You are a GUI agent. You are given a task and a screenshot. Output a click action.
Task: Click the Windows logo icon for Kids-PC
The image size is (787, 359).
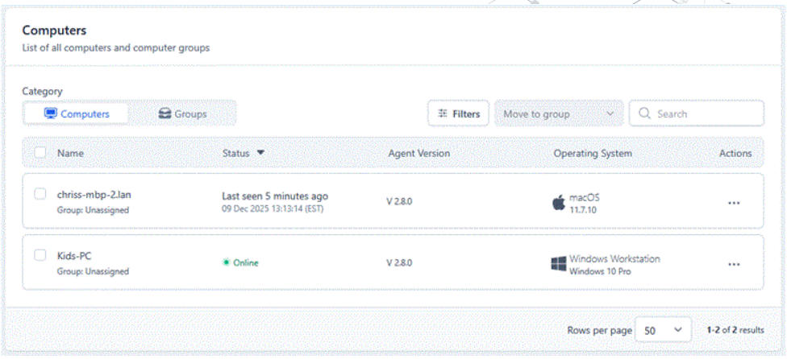(x=558, y=263)
